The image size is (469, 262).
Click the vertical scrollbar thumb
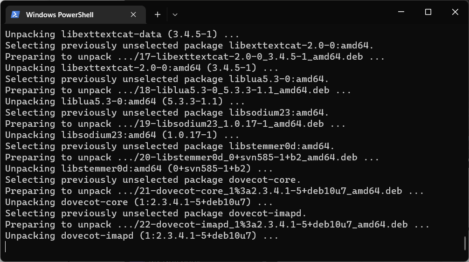coord(465,243)
